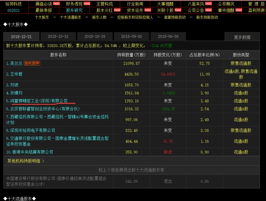Image resolution: width=266 pixels, height=201 pixels.
Task: Click the 股份类型 column header
Action: (241, 55)
